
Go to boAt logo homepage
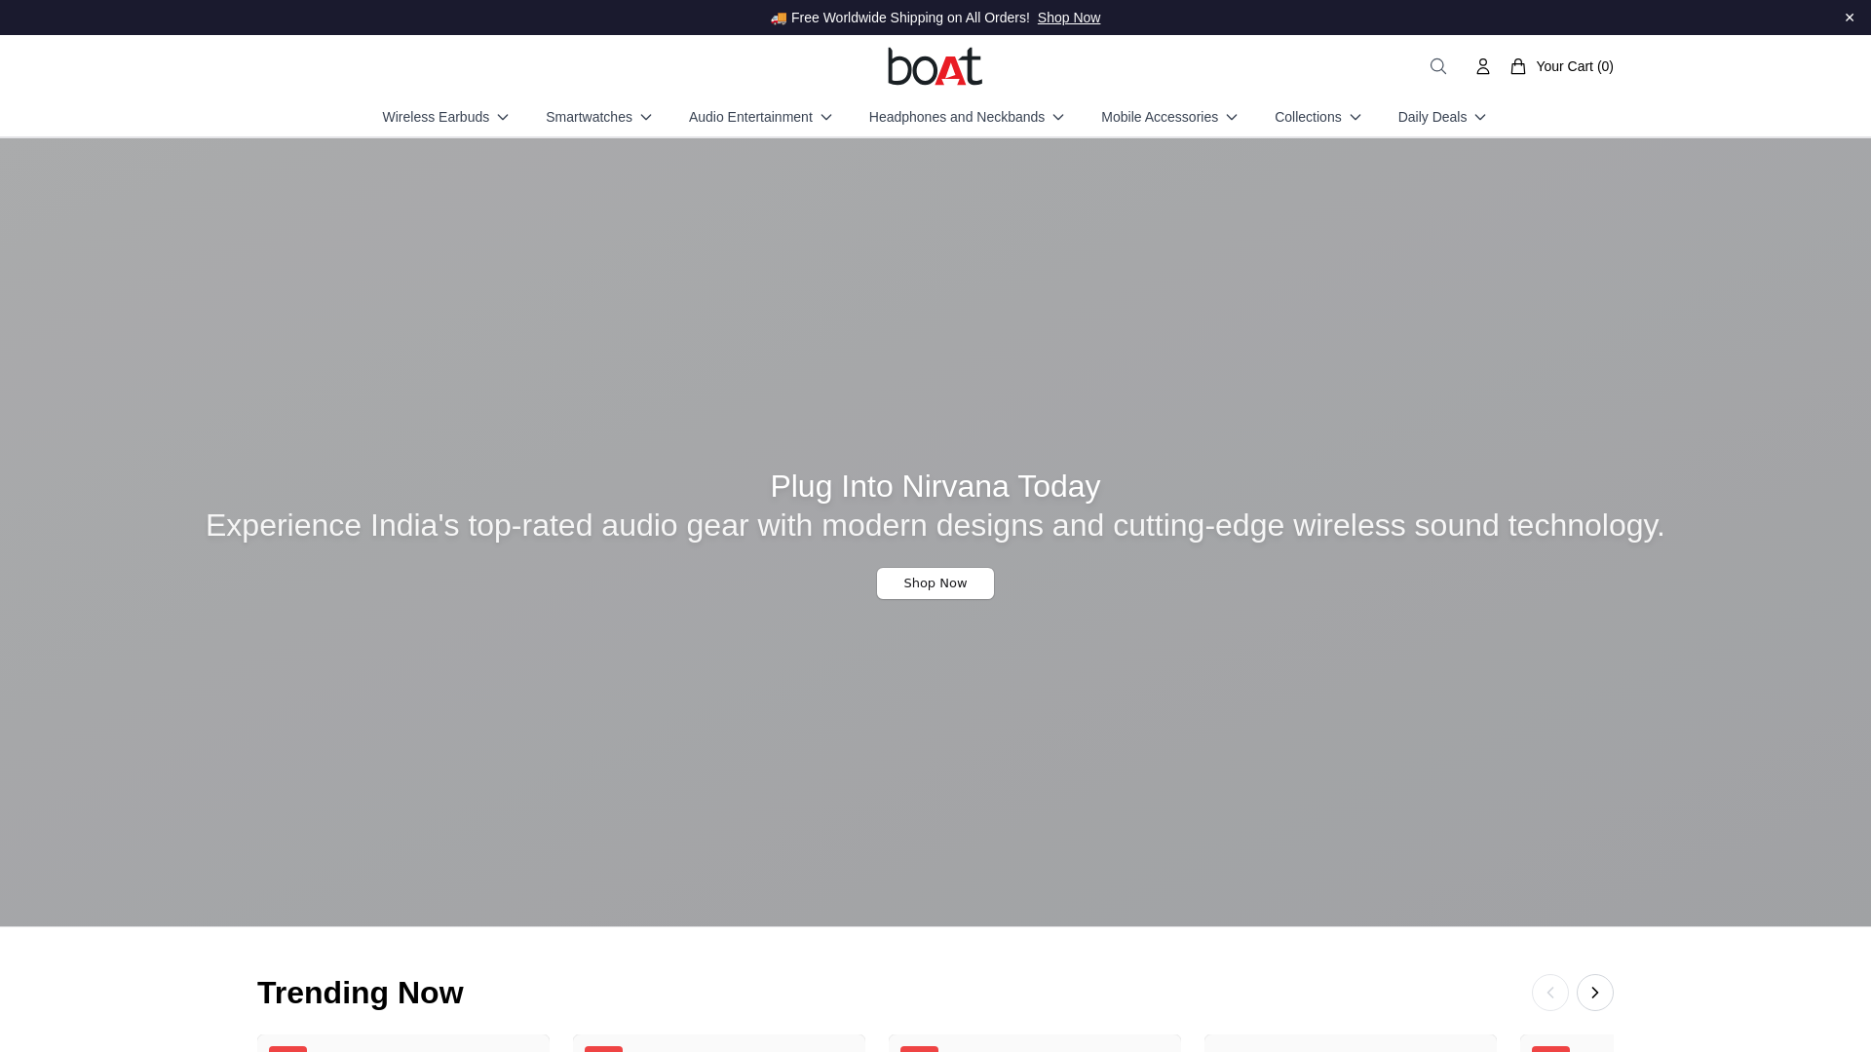(935, 66)
